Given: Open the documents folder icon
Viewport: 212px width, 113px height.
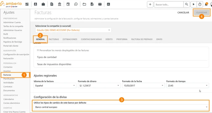Looking at the screenshot, I should pyautogui.click(x=84, y=4).
